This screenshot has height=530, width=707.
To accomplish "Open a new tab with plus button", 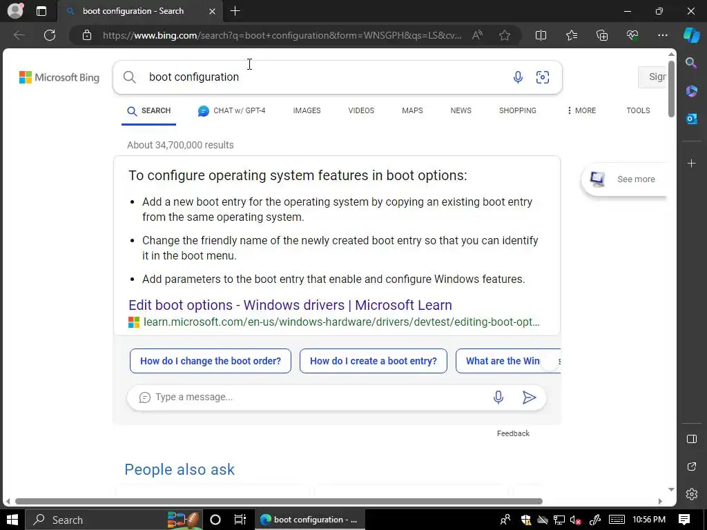I will click(235, 11).
